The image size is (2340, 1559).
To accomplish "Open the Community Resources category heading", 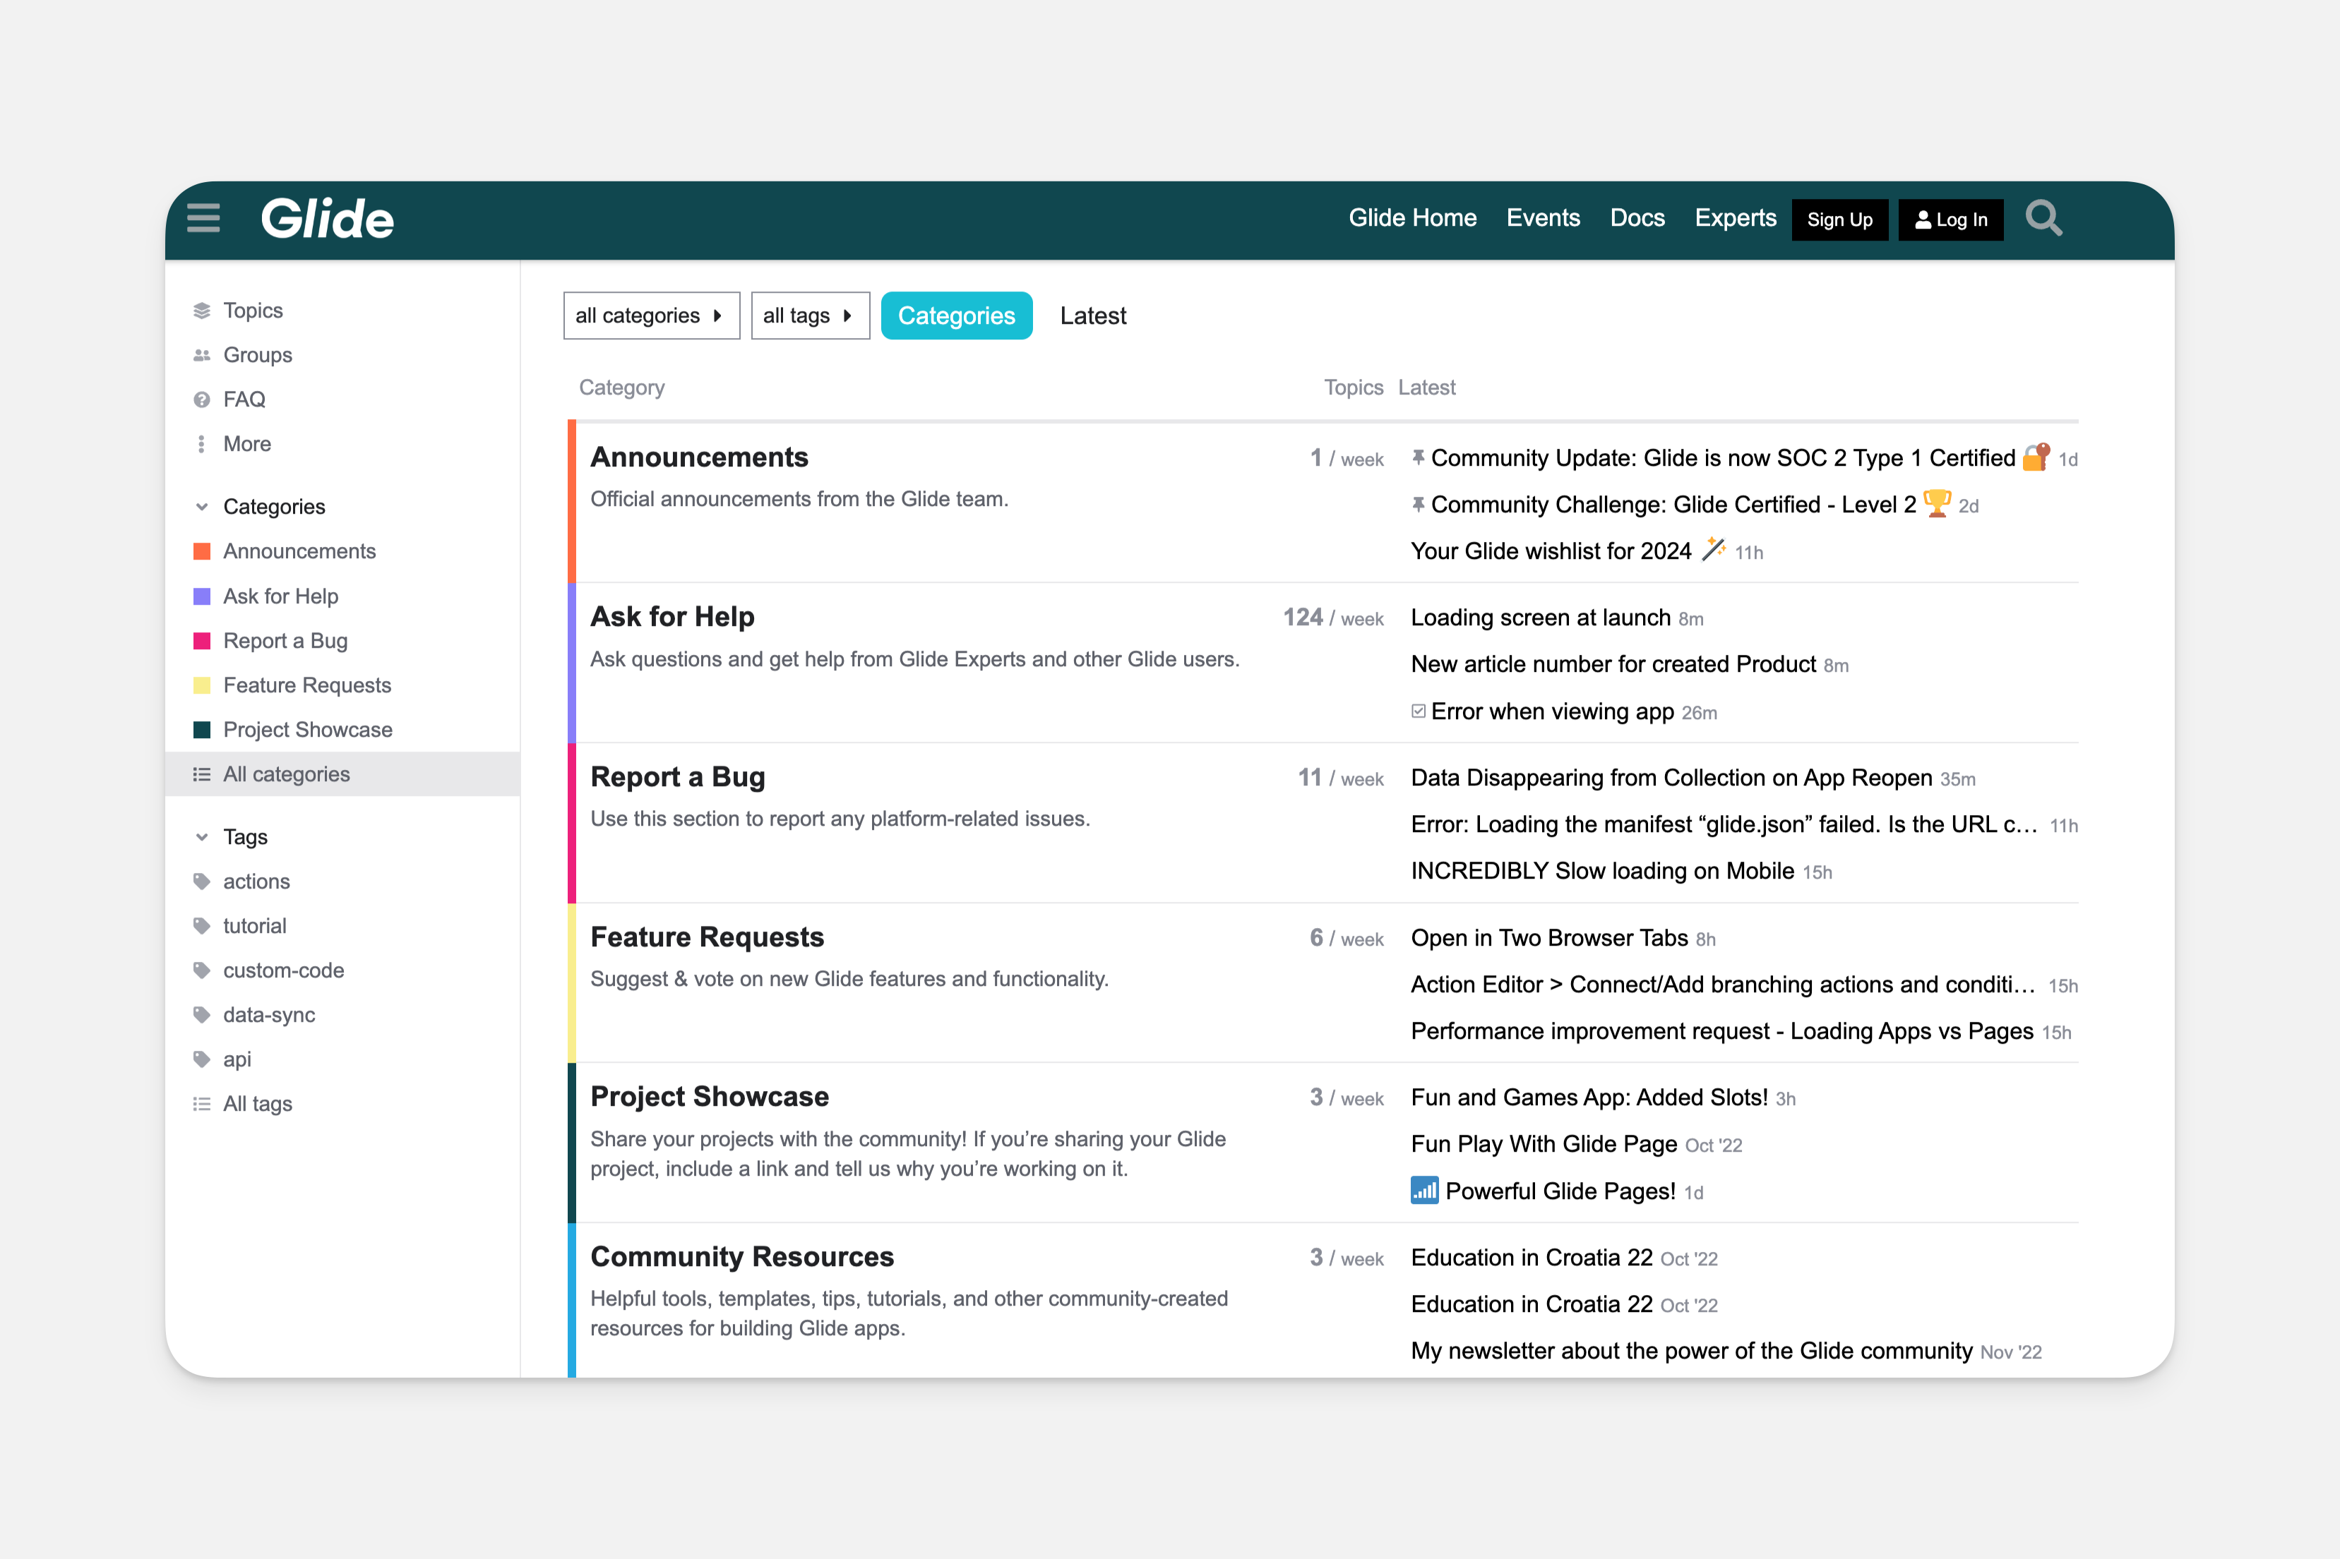I will click(742, 1256).
